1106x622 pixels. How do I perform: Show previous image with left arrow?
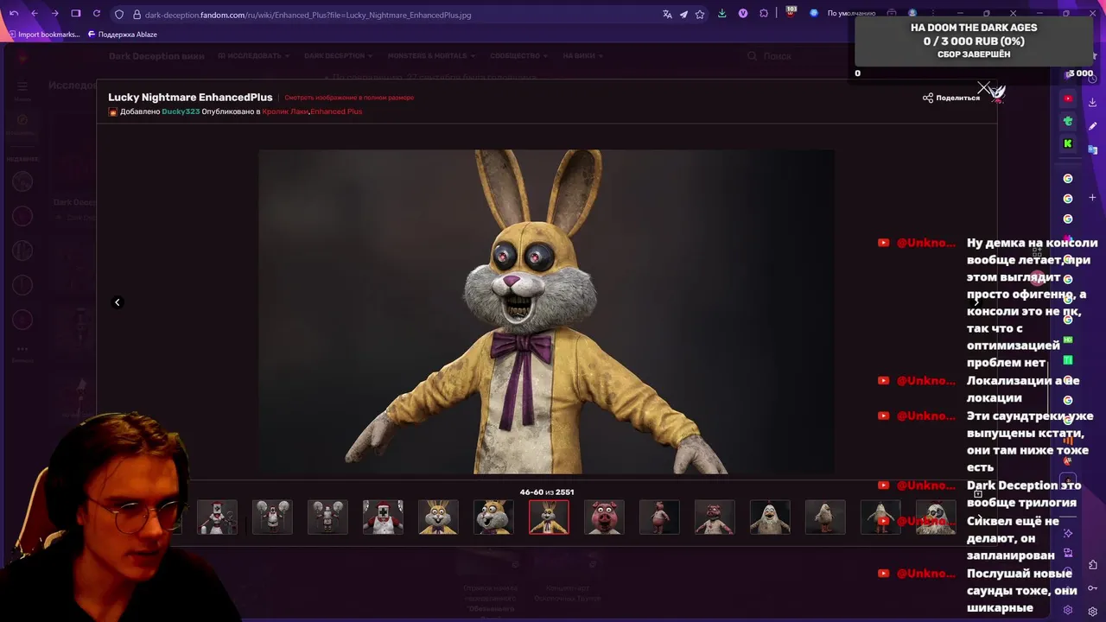click(x=118, y=302)
